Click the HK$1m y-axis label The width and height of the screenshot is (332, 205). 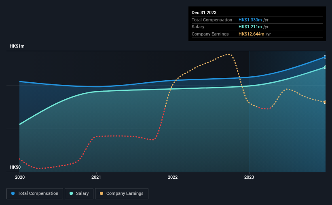point(17,46)
